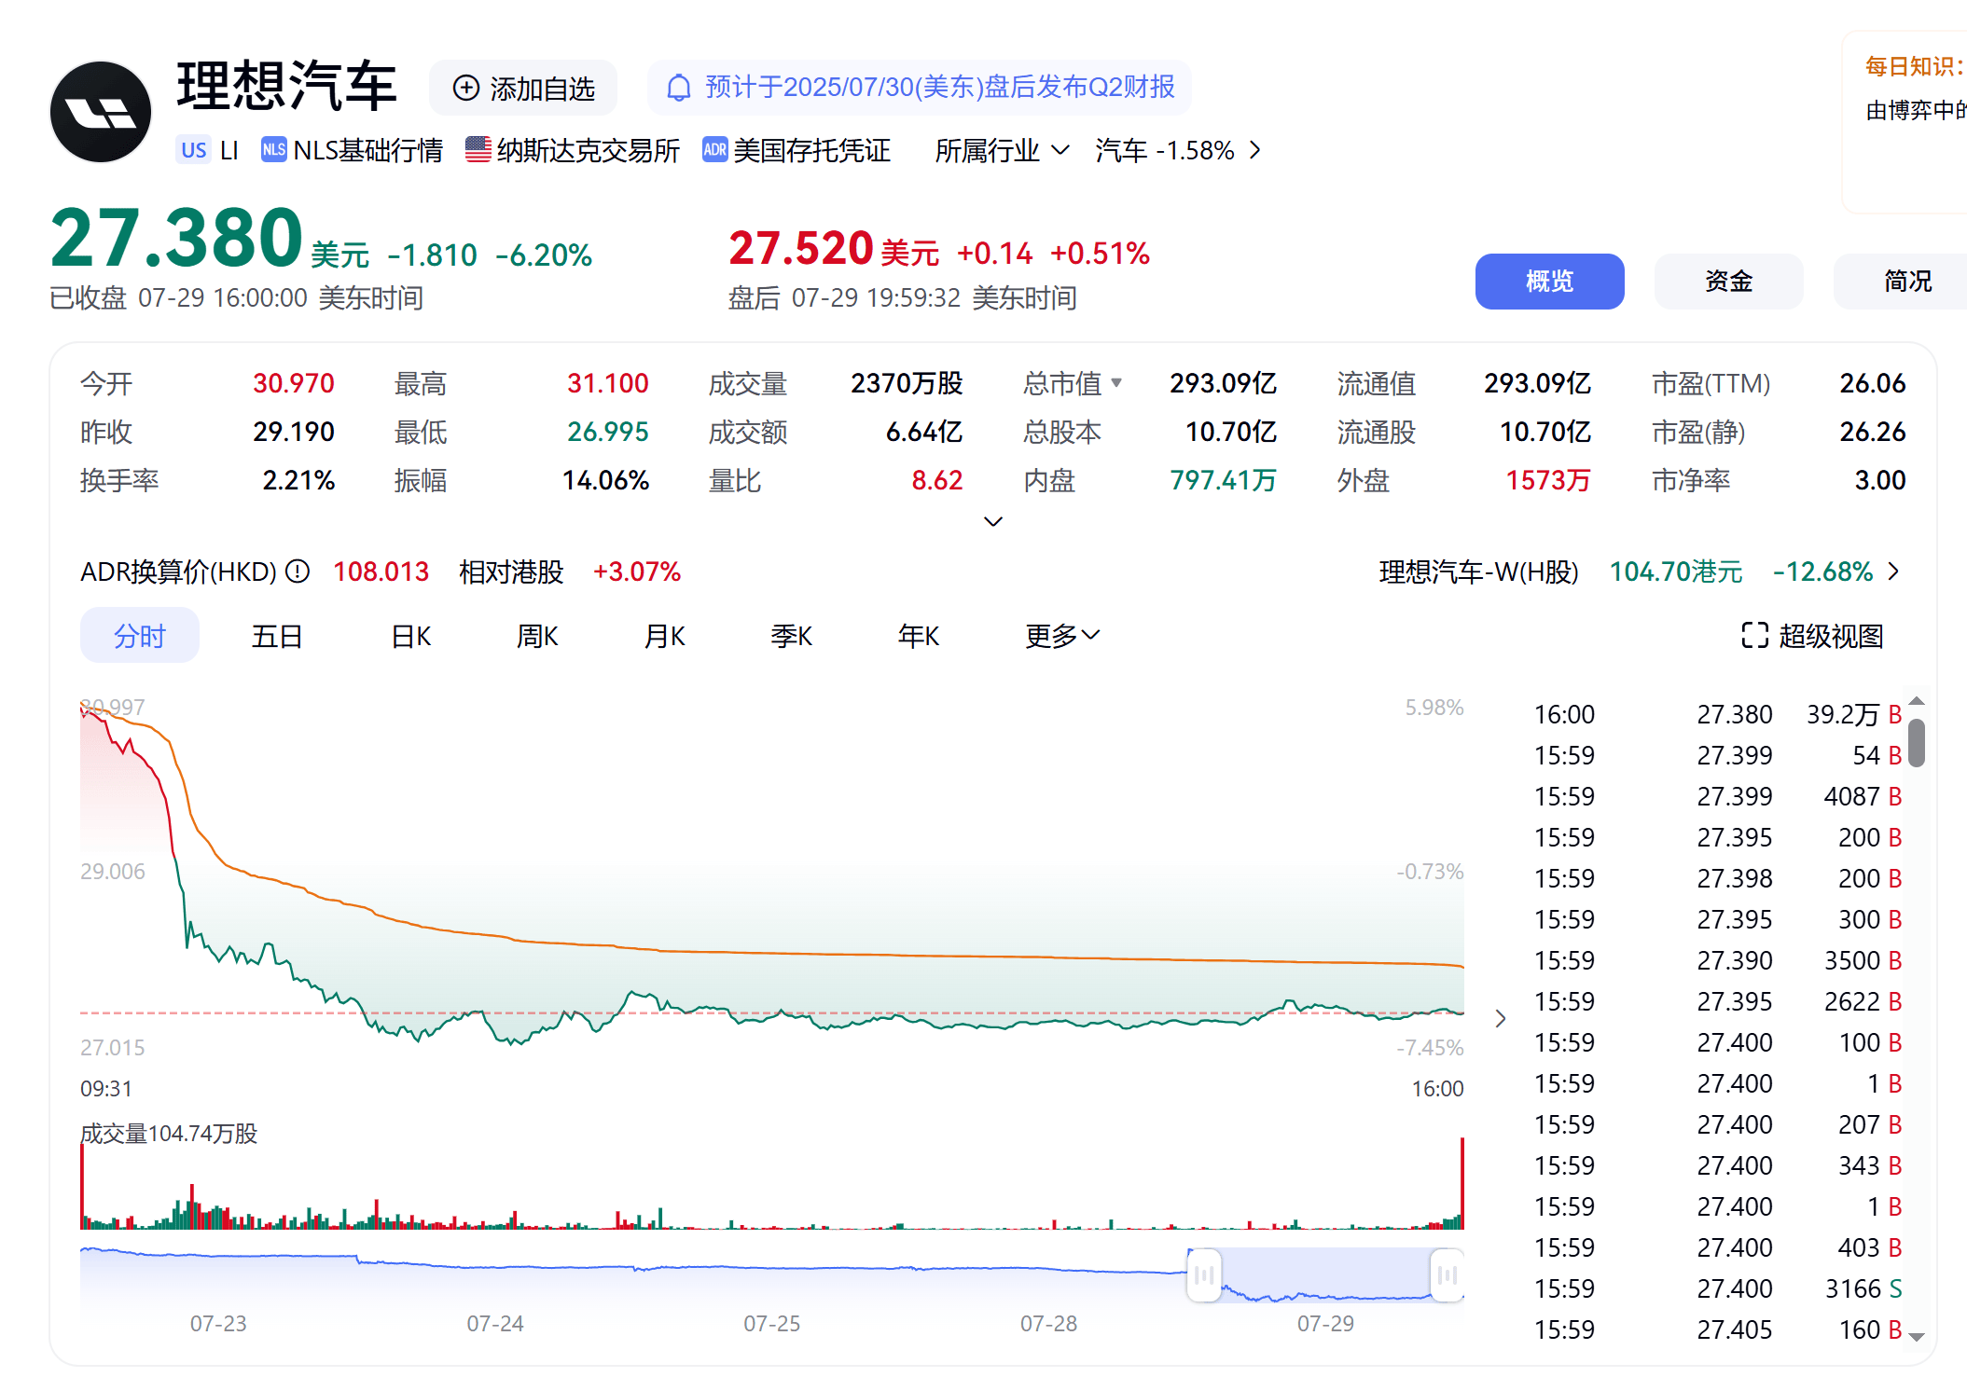Click the 今开 value 30.970
The width and height of the screenshot is (1967, 1377).
[293, 383]
